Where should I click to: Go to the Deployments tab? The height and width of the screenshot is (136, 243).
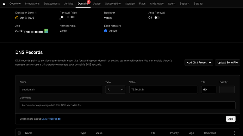point(52,4)
